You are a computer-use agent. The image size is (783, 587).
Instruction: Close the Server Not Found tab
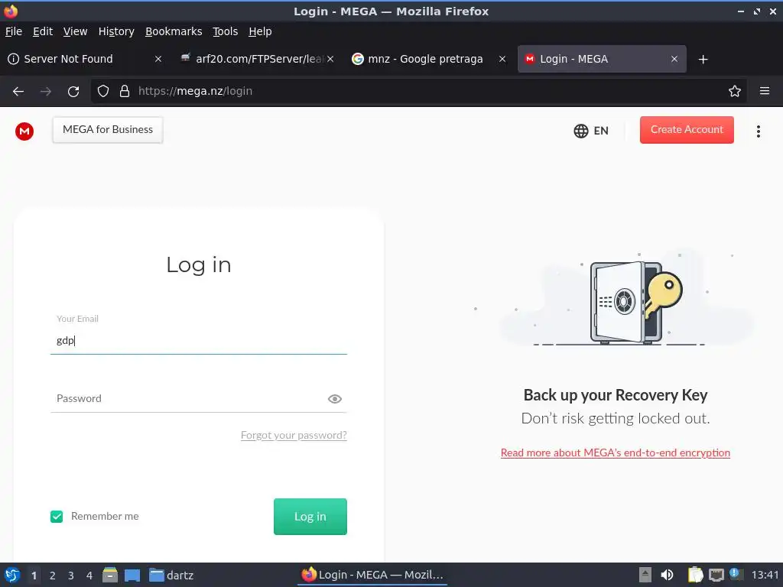[158, 60]
